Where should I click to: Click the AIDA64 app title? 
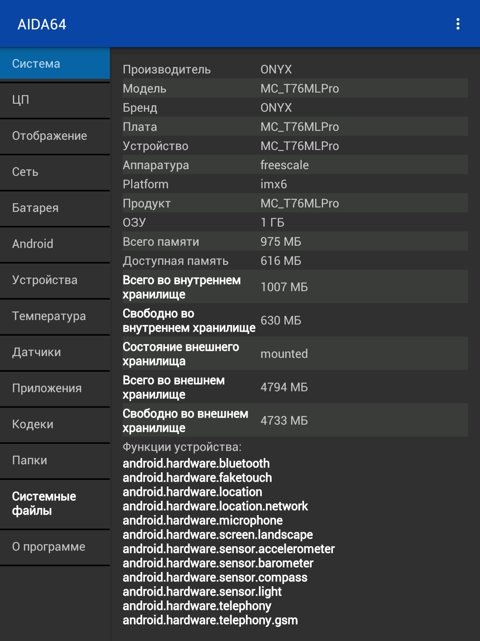pos(42,24)
